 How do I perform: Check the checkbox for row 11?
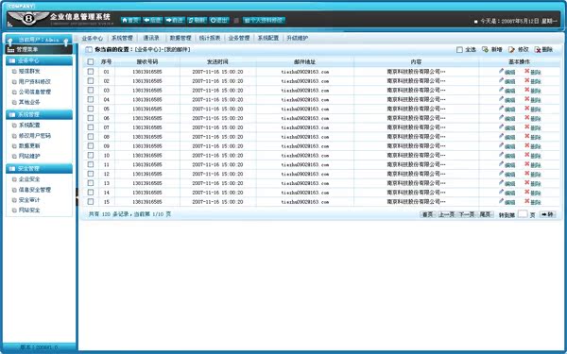(x=91, y=164)
